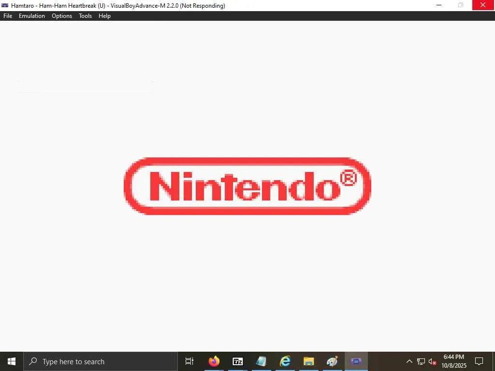Open File Explorer from the taskbar
The image size is (495, 371).
click(309, 361)
